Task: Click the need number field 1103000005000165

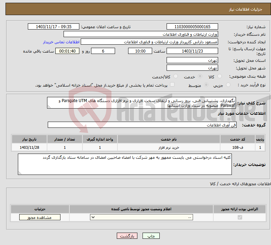Action: click(x=192, y=26)
